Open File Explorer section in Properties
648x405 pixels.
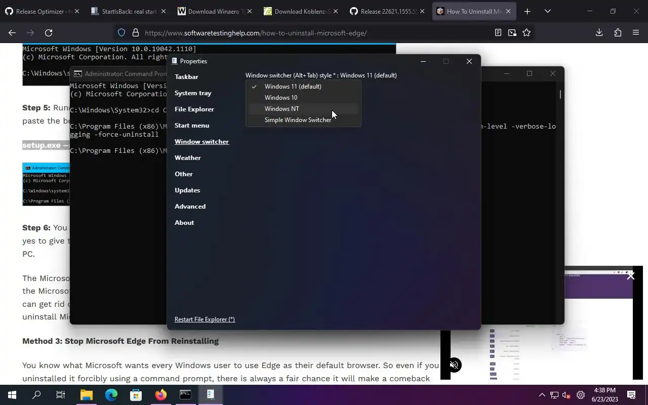point(194,109)
